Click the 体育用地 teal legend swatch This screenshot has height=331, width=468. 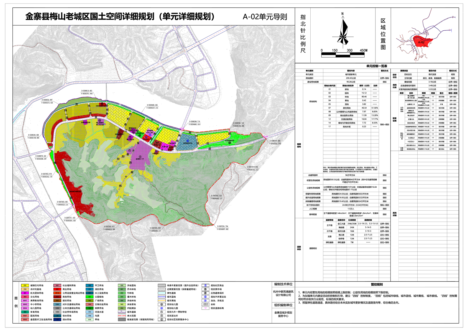tap(25, 312)
